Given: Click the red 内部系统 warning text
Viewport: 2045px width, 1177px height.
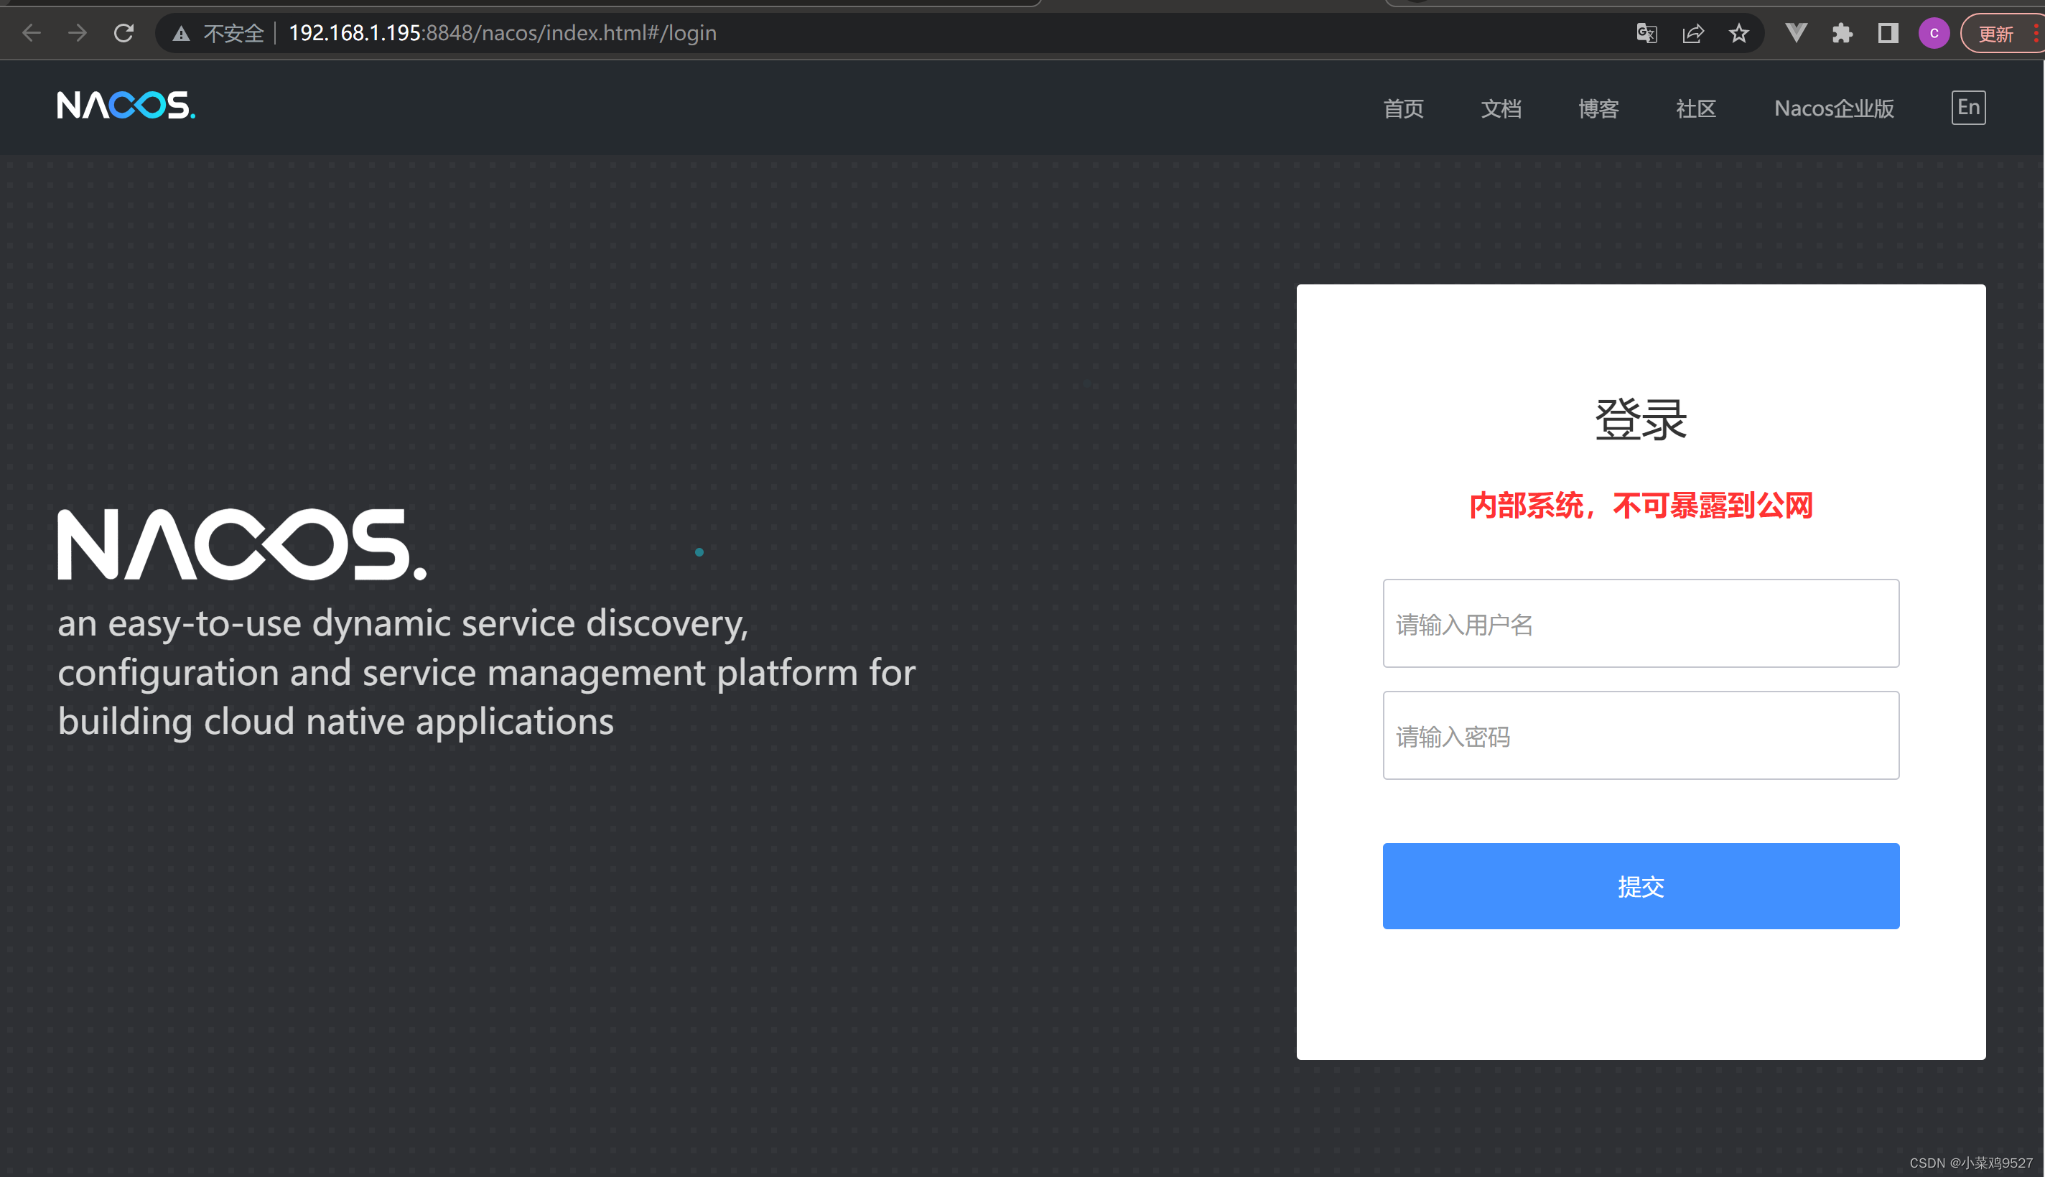Looking at the screenshot, I should click(x=1641, y=506).
